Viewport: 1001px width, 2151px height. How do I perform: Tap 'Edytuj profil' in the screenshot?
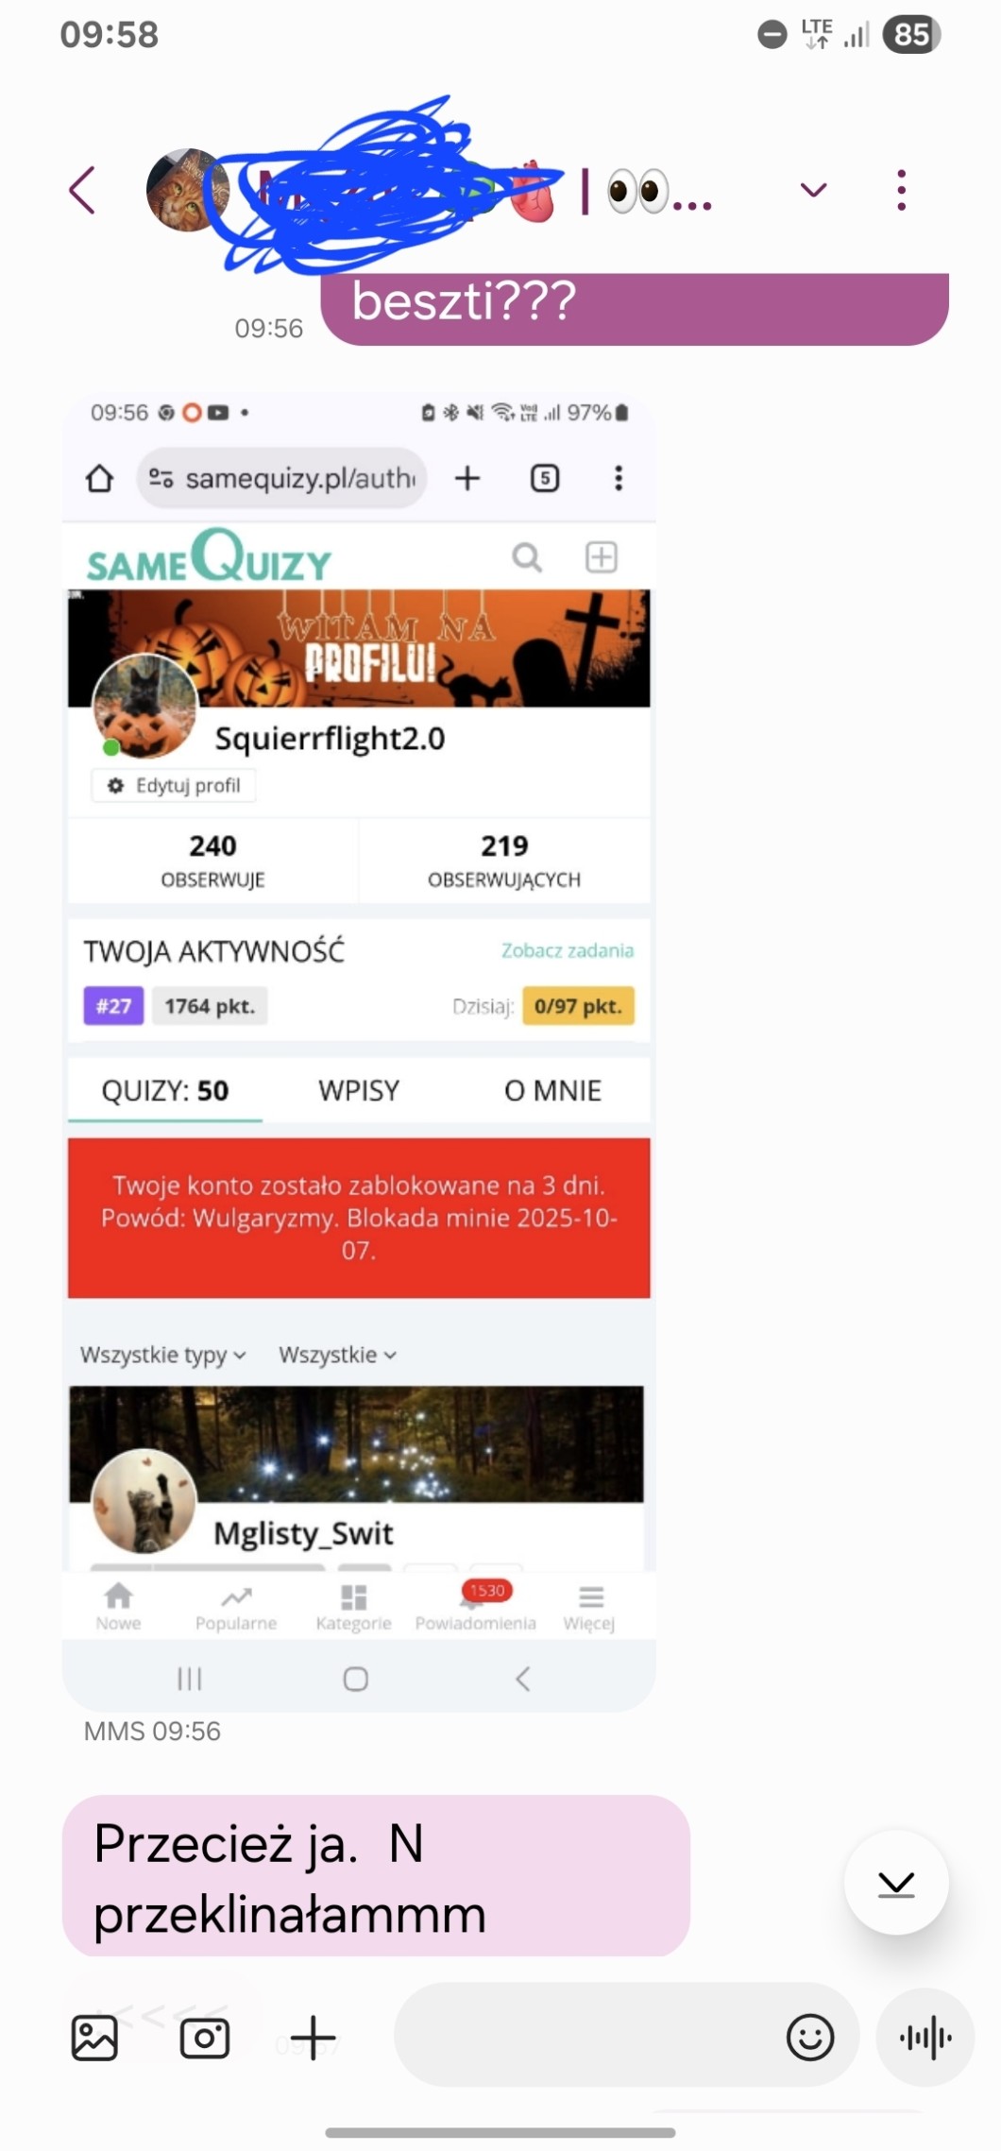[174, 786]
